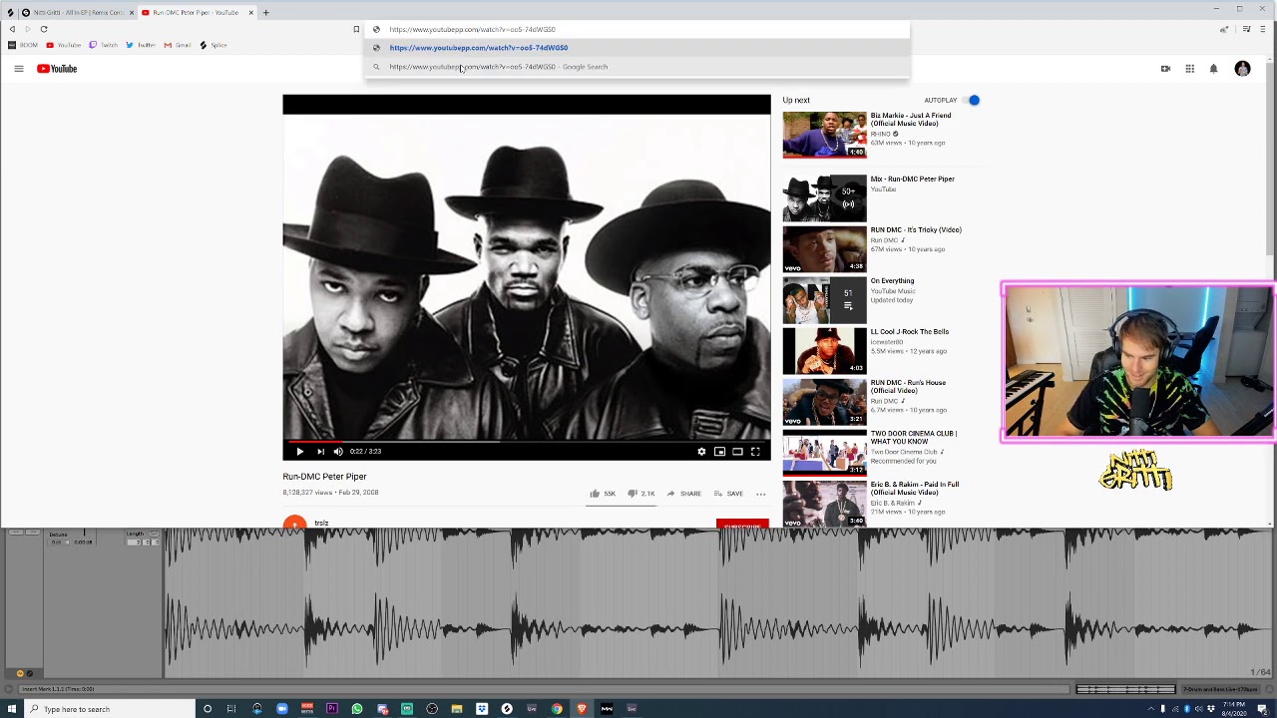Image resolution: width=1277 pixels, height=718 pixels.
Task: Enable miniplayer mode in video player
Action: pos(719,452)
